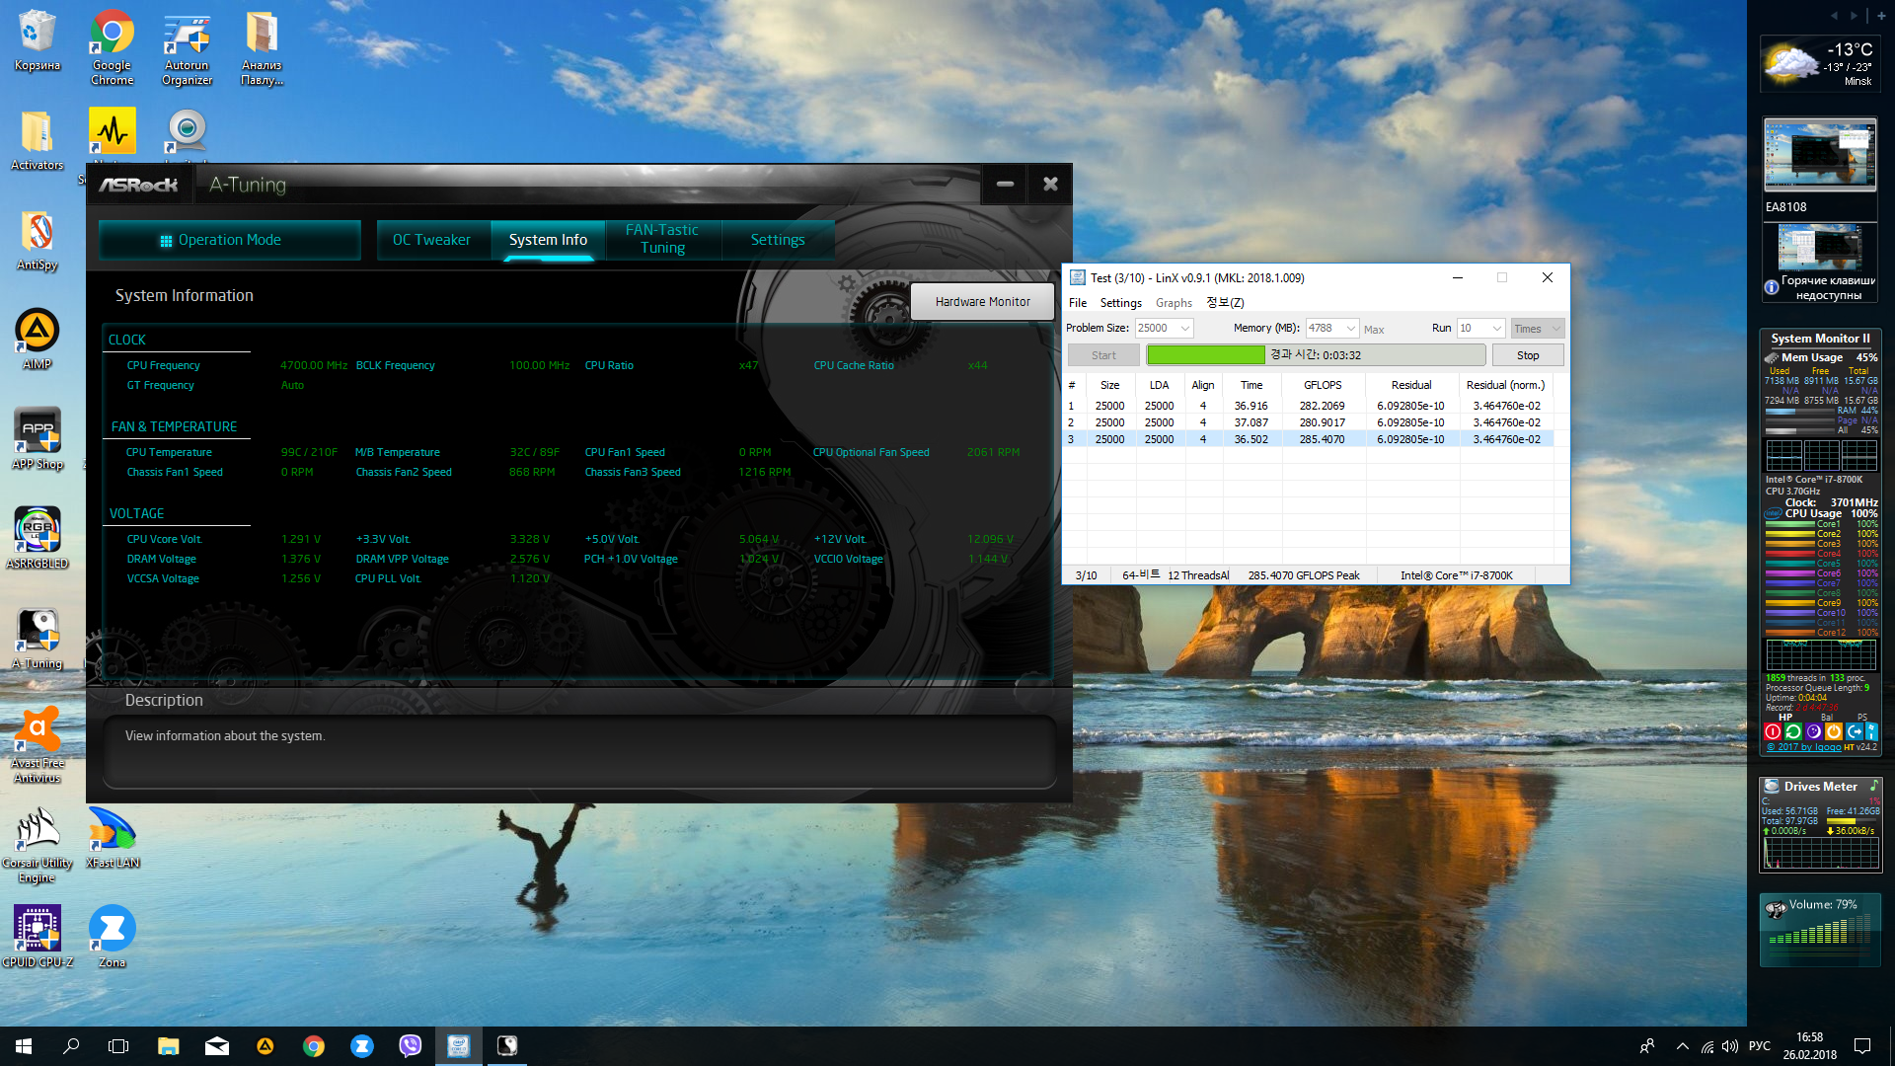Click the green restart icon in System Monitor
The image size is (1895, 1066).
click(x=1793, y=731)
